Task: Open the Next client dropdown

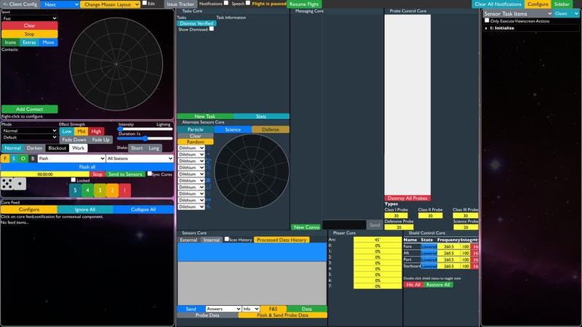Action: pyautogui.click(x=60, y=4)
